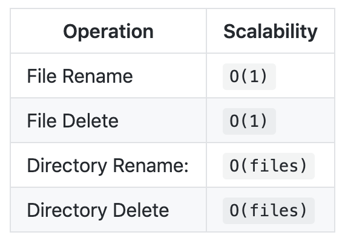
Task: Select the O(files) badge for Directory Rename
Action: point(269,166)
